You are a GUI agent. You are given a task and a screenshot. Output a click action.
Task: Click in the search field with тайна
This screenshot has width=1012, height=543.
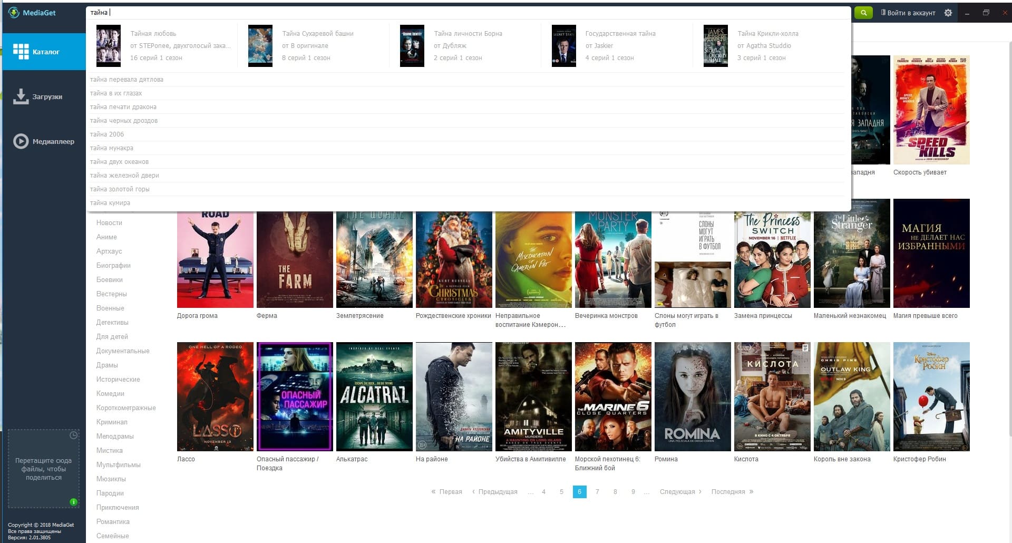tap(468, 13)
